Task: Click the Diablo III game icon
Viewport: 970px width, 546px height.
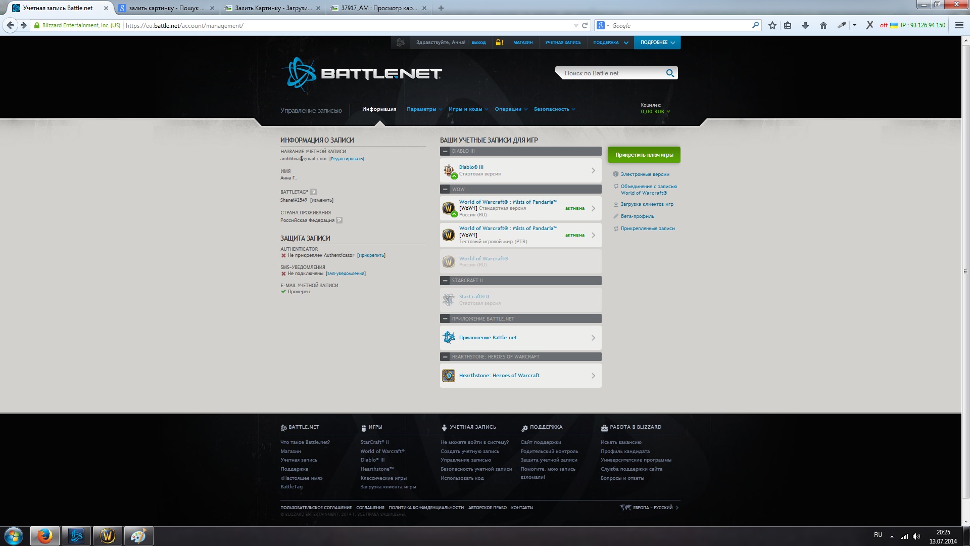Action: 449,170
